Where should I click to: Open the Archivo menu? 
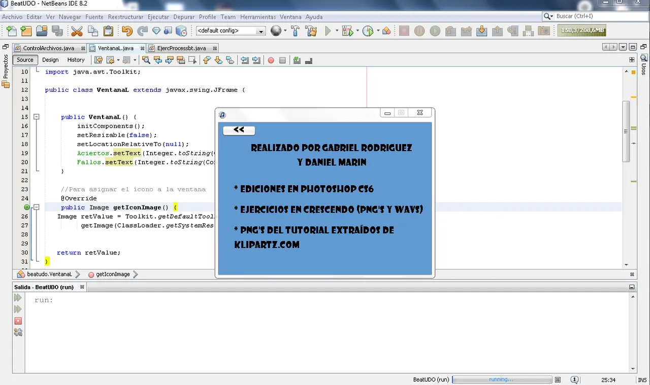[x=12, y=17]
